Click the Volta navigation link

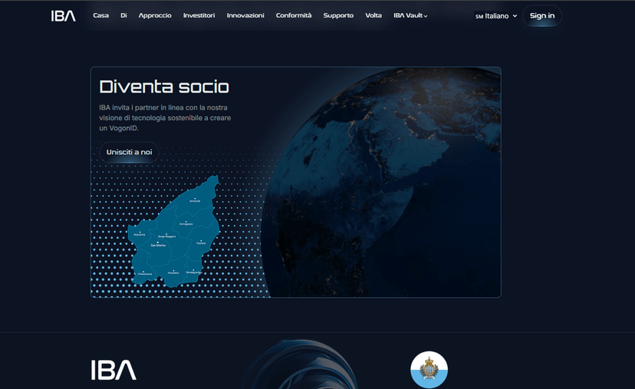pos(373,15)
